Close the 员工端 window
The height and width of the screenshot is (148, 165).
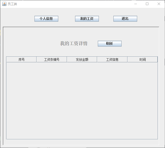159,4
